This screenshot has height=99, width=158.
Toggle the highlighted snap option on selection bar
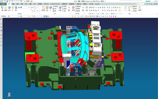(x=44, y=16)
